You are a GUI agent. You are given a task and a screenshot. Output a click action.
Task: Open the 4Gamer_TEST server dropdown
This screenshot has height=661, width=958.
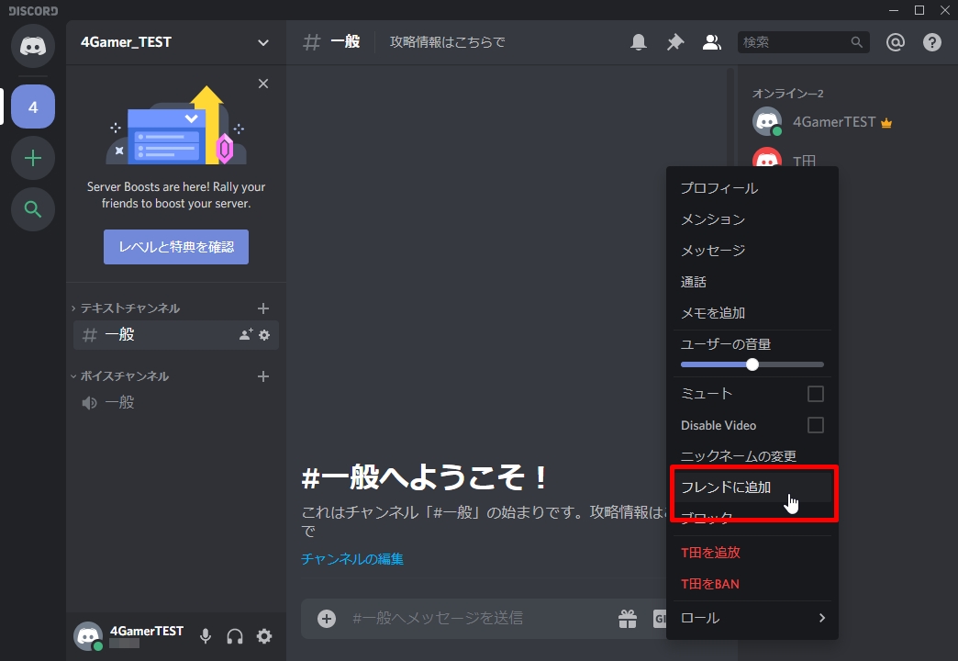click(263, 43)
